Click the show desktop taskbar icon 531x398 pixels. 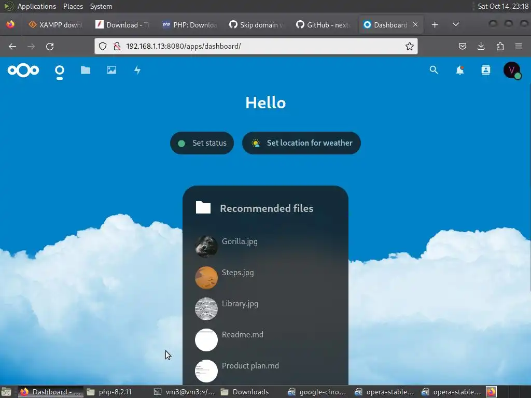click(6, 392)
